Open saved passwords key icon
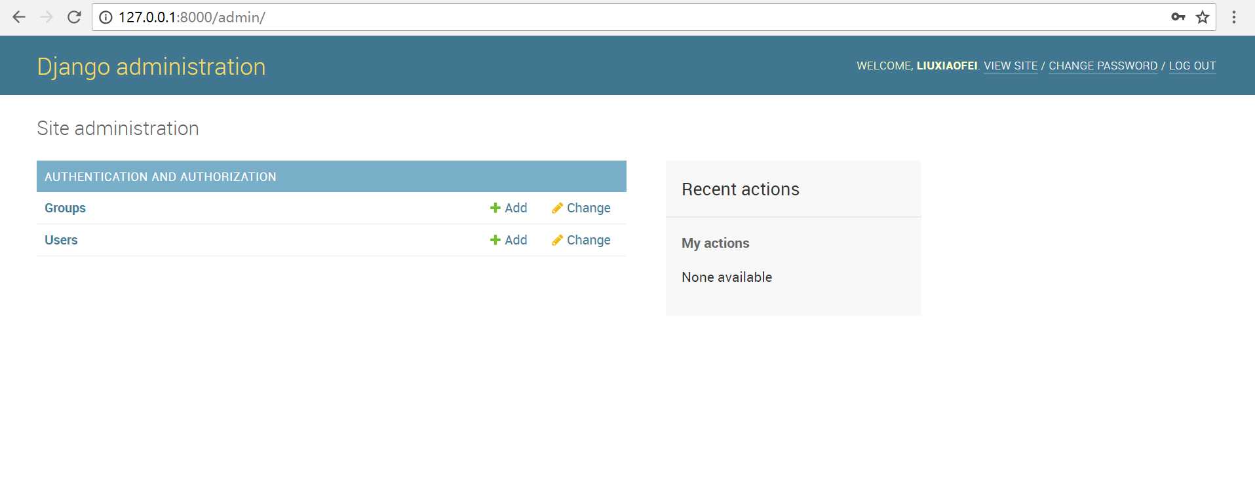This screenshot has width=1255, height=487. click(1178, 17)
